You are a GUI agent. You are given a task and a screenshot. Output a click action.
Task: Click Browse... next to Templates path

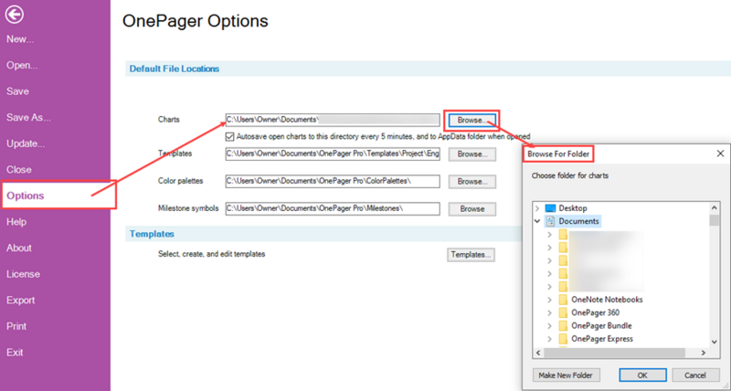(472, 154)
